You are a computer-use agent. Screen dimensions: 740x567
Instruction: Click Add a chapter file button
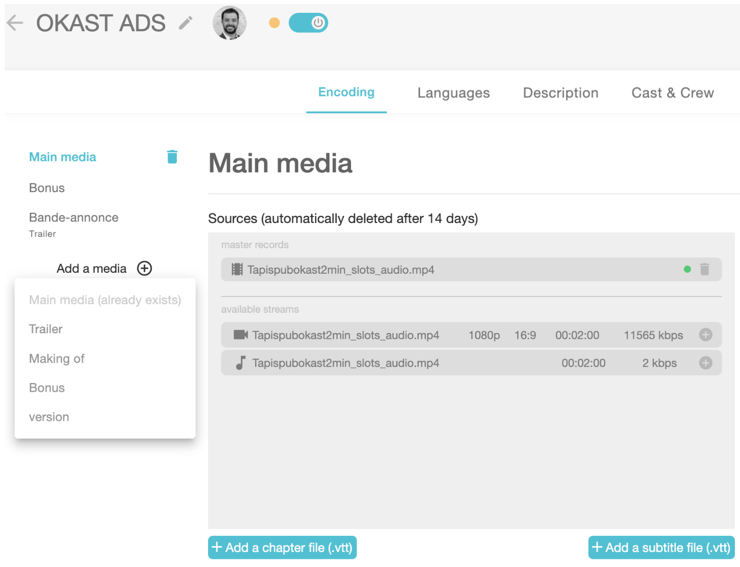pos(282,548)
